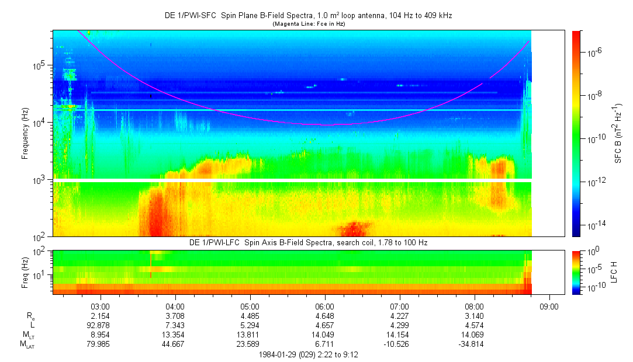Click the 1984-01-29 date range caption
This screenshot has width=633, height=362.
309,355
